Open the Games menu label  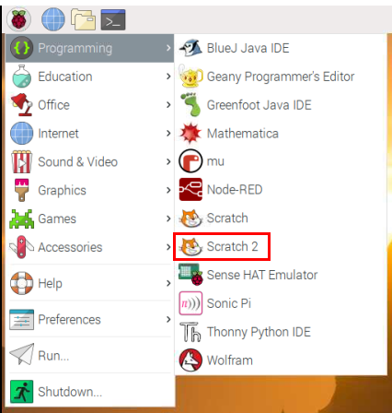tap(57, 218)
